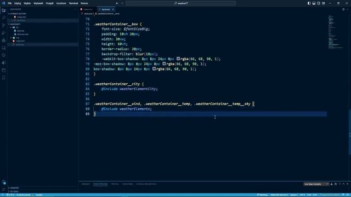Open the Explorer view in the activity bar
351x197 pixels.
pos(4,10)
